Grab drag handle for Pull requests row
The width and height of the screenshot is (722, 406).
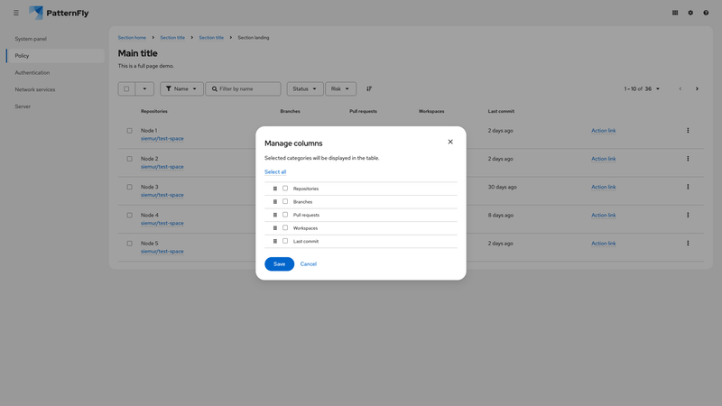[275, 215]
